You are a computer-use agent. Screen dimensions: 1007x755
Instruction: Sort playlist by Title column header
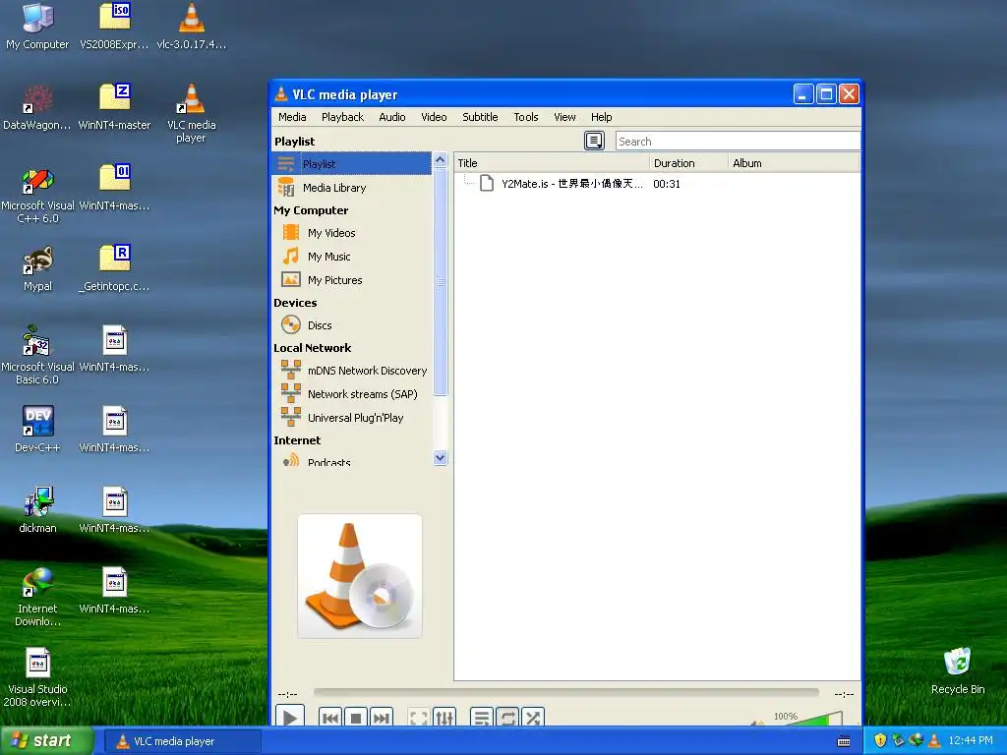coord(552,163)
